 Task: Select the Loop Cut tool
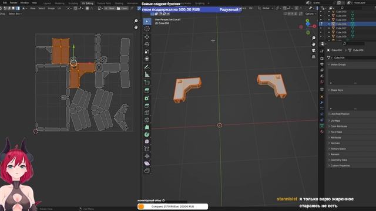147,113
